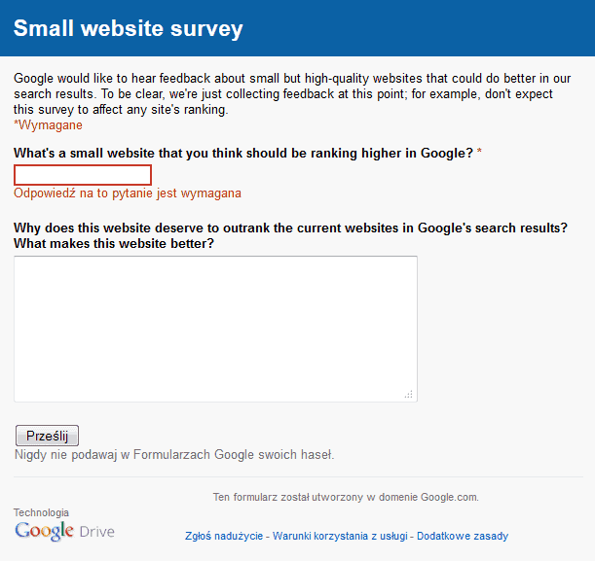Screen dimensions: 595x561
Task: Open the Zgłoś nadużycie link
Action: (224, 536)
